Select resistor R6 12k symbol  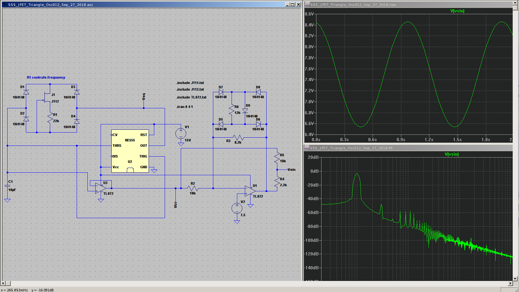coord(232,110)
